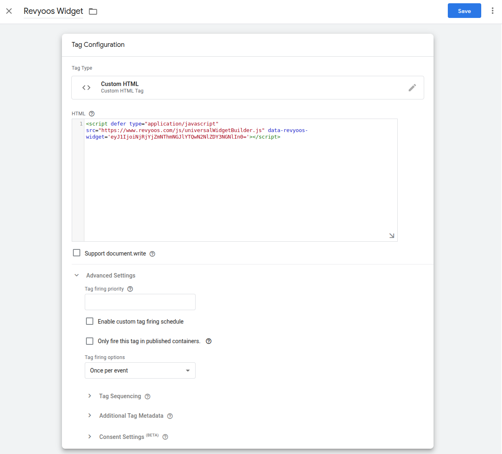The image size is (502, 454).
Task: Collapse the Advanced Settings section
Action: point(77,275)
